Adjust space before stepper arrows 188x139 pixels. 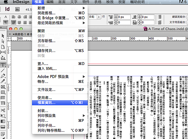click(116, 17)
